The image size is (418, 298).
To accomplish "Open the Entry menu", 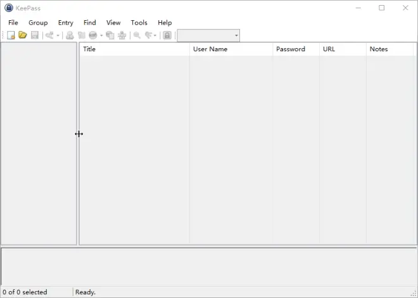I will point(66,23).
